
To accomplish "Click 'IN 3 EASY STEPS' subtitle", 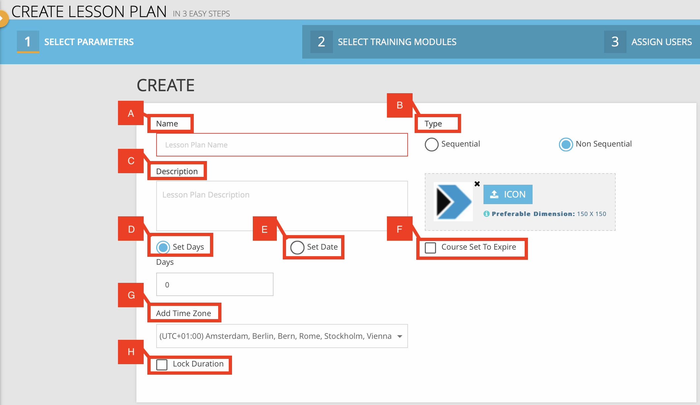I will point(201,14).
